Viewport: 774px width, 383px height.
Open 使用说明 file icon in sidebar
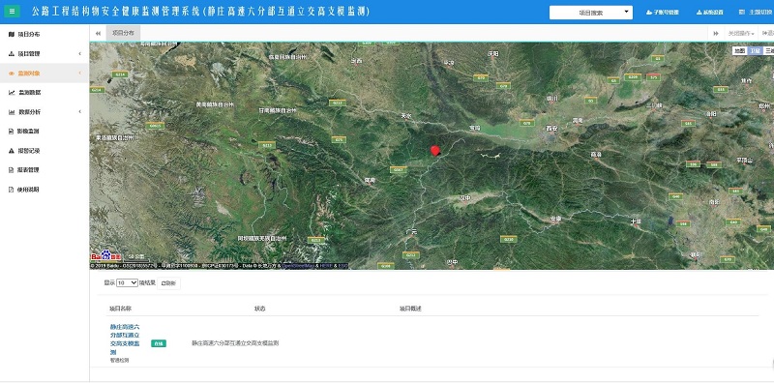pyautogui.click(x=11, y=190)
